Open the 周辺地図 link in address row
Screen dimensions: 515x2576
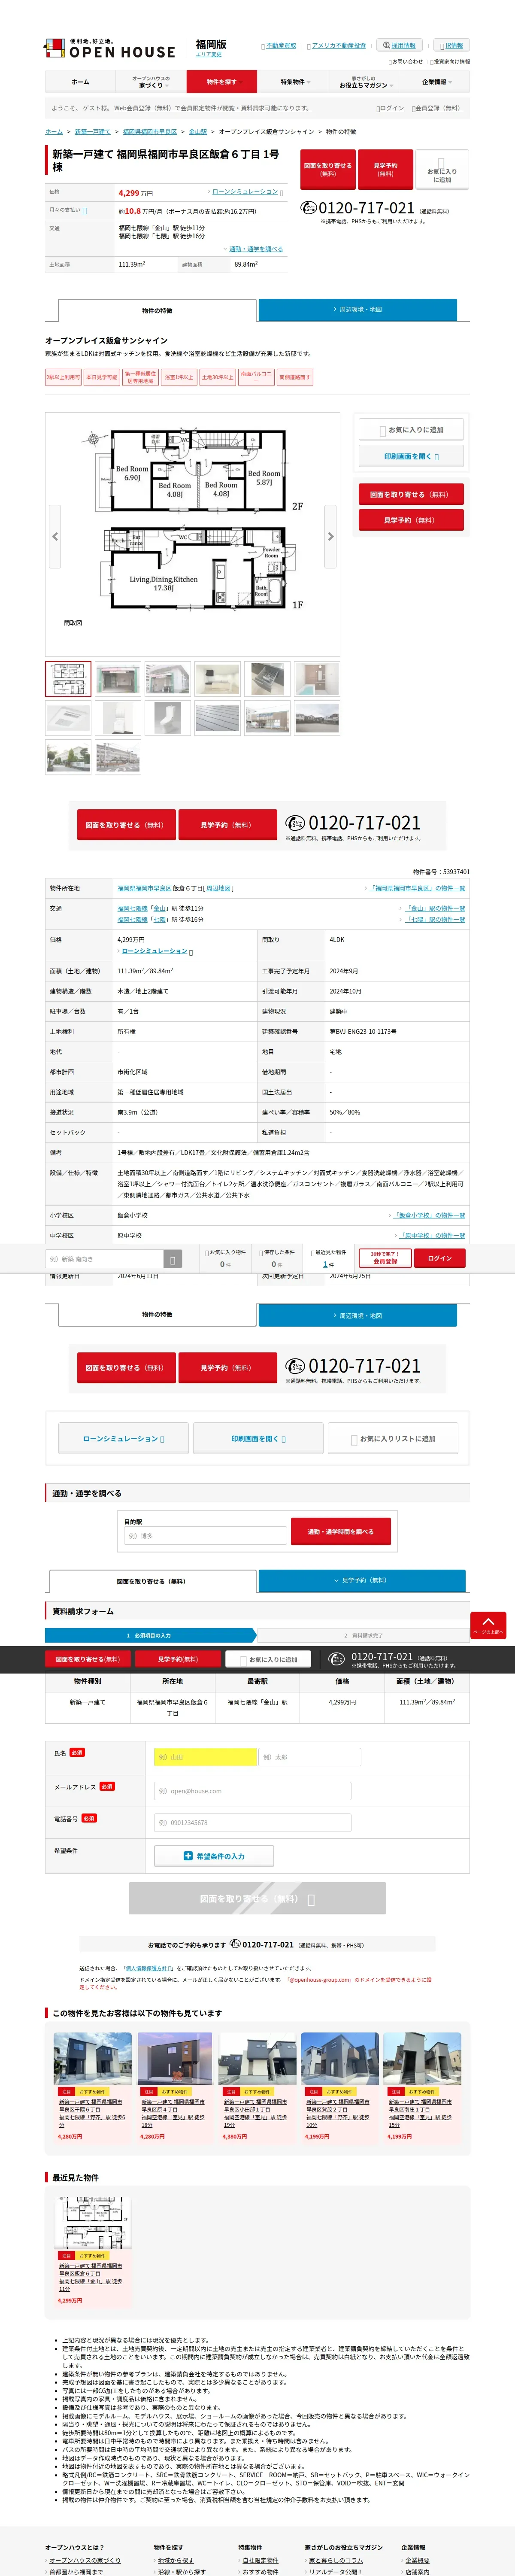(x=219, y=888)
